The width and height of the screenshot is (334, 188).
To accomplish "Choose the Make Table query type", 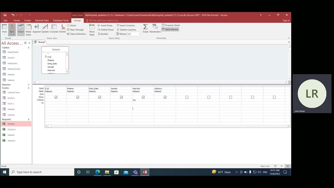I will click(x=28, y=30).
